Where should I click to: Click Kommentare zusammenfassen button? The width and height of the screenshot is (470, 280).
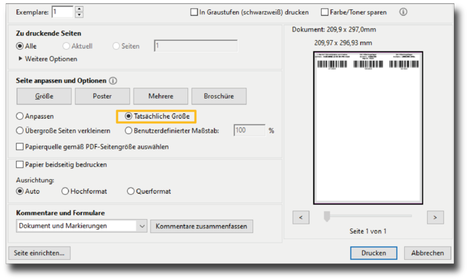pos(201,226)
